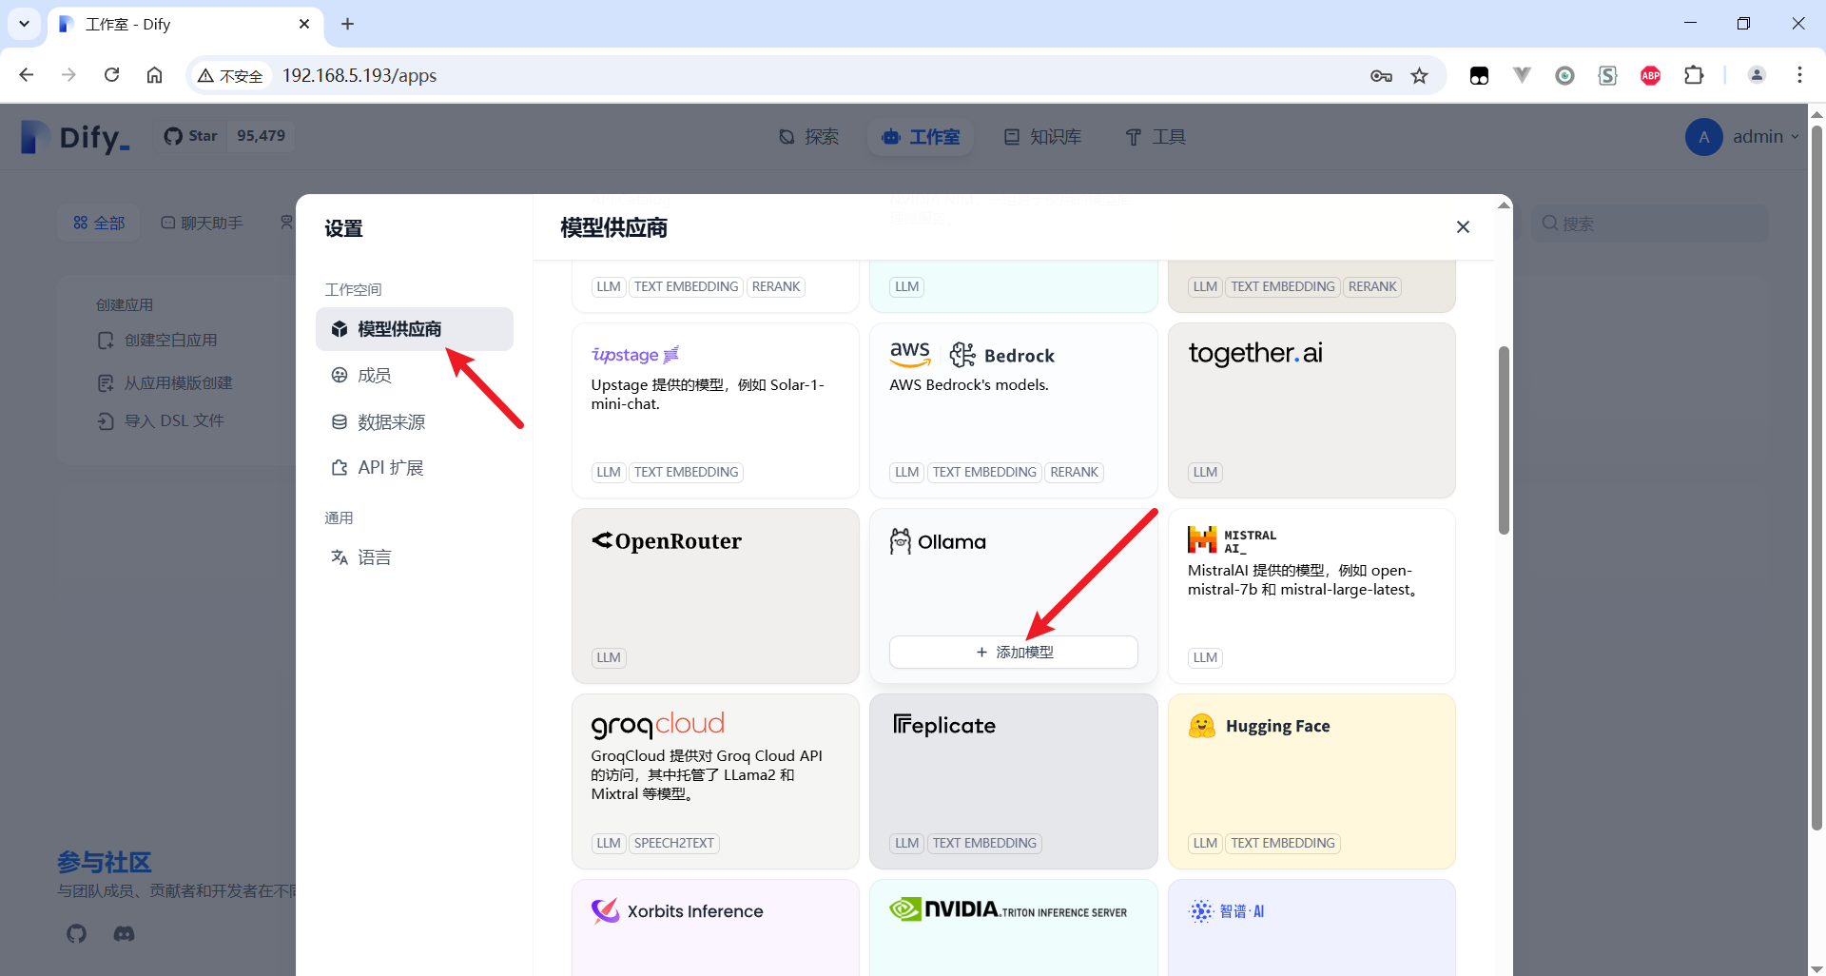The width and height of the screenshot is (1826, 976).
Task: Click the 不安全 security warning chip
Action: click(x=231, y=75)
